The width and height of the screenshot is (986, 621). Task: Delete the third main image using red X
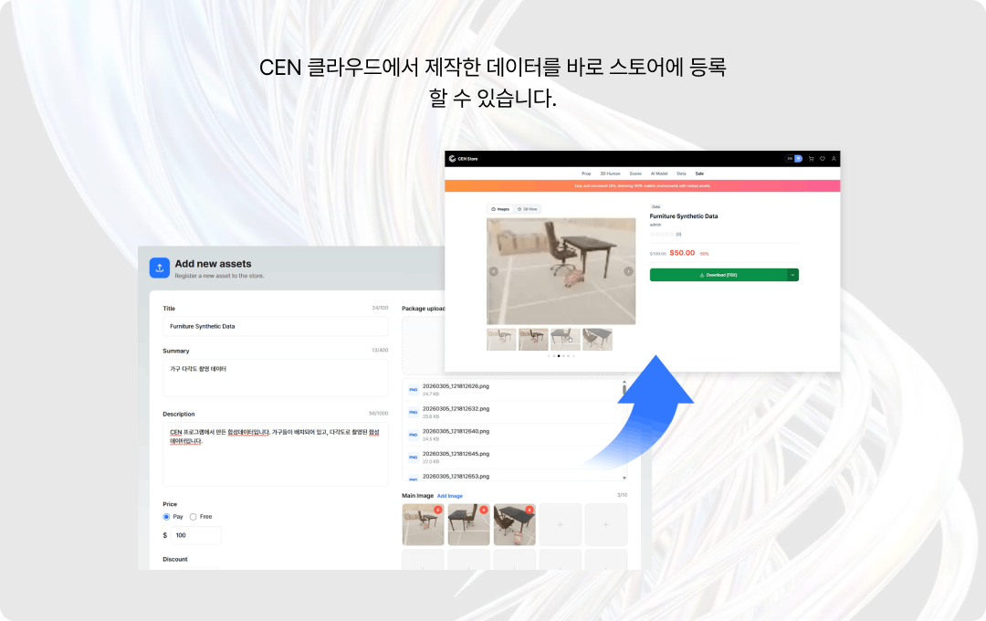click(530, 510)
